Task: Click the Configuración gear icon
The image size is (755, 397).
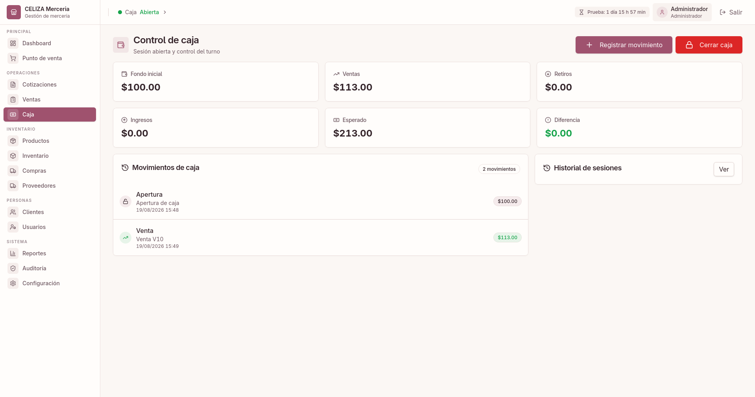Action: [13, 283]
